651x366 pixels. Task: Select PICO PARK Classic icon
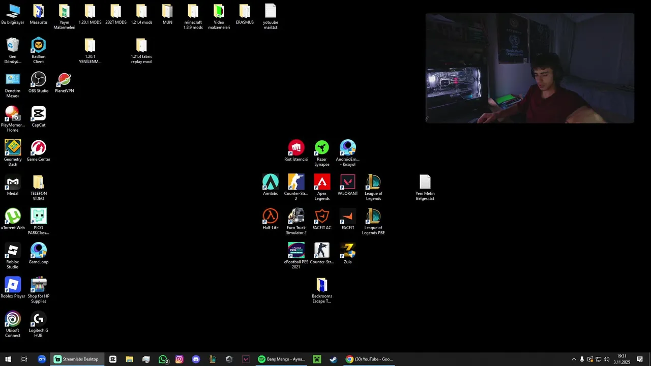tap(39, 222)
